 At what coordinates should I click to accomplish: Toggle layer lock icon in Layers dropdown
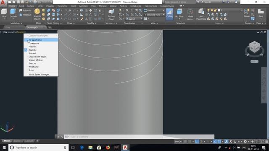pyautogui.click(x=215, y=10)
